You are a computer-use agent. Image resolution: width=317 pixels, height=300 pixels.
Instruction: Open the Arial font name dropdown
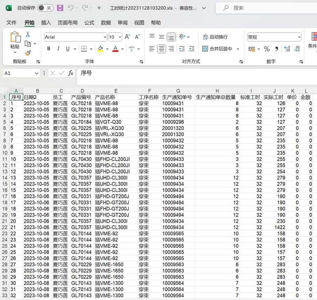(104, 37)
